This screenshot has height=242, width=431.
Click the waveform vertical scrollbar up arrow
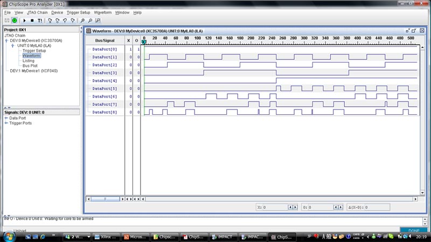422,47
